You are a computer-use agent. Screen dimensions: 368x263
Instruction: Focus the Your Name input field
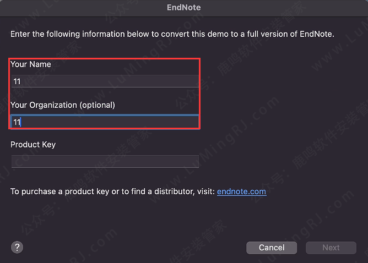tap(105, 81)
